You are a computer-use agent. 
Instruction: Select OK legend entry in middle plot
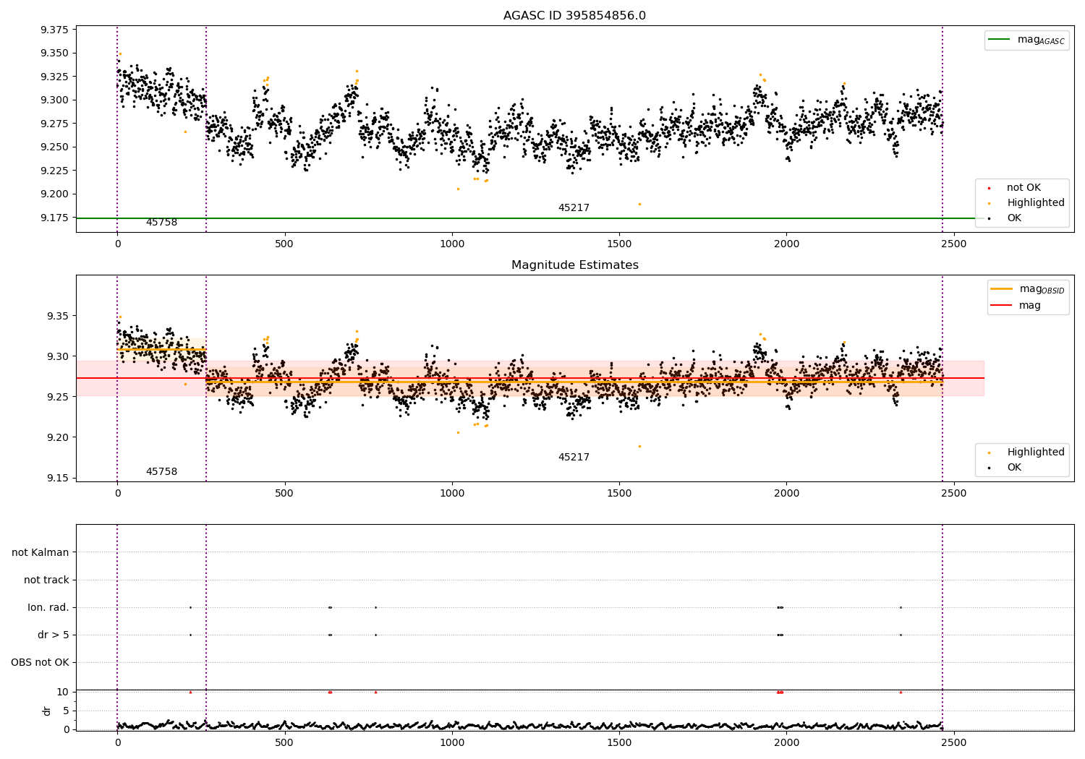coord(1014,468)
